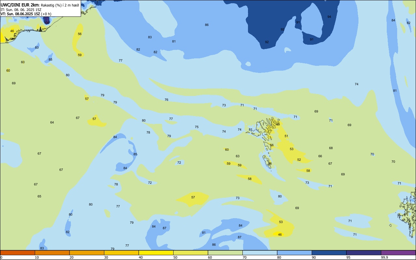Click the legend tick label '95'
416x260 pixels.
point(348,257)
